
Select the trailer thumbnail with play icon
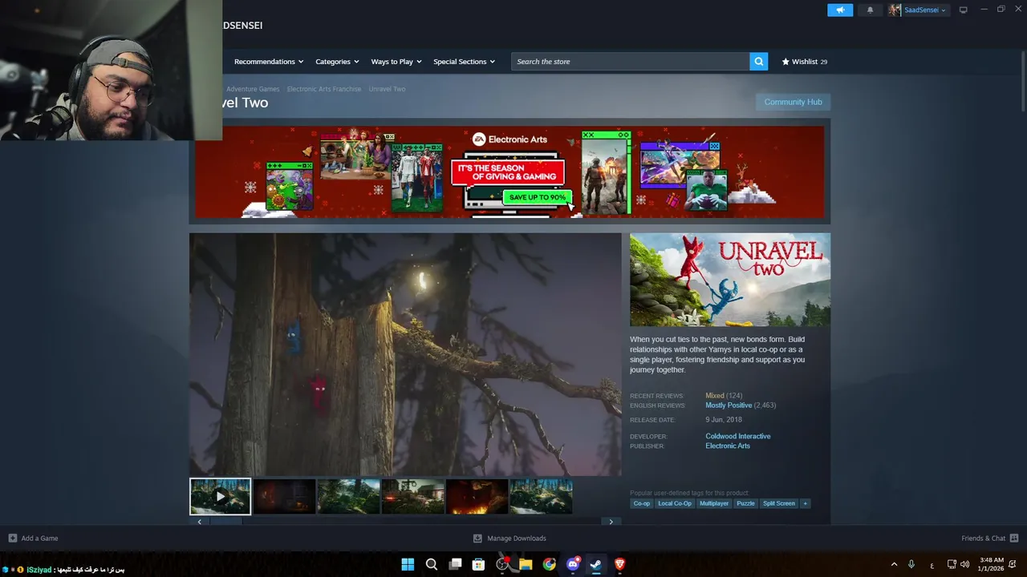pyautogui.click(x=220, y=497)
